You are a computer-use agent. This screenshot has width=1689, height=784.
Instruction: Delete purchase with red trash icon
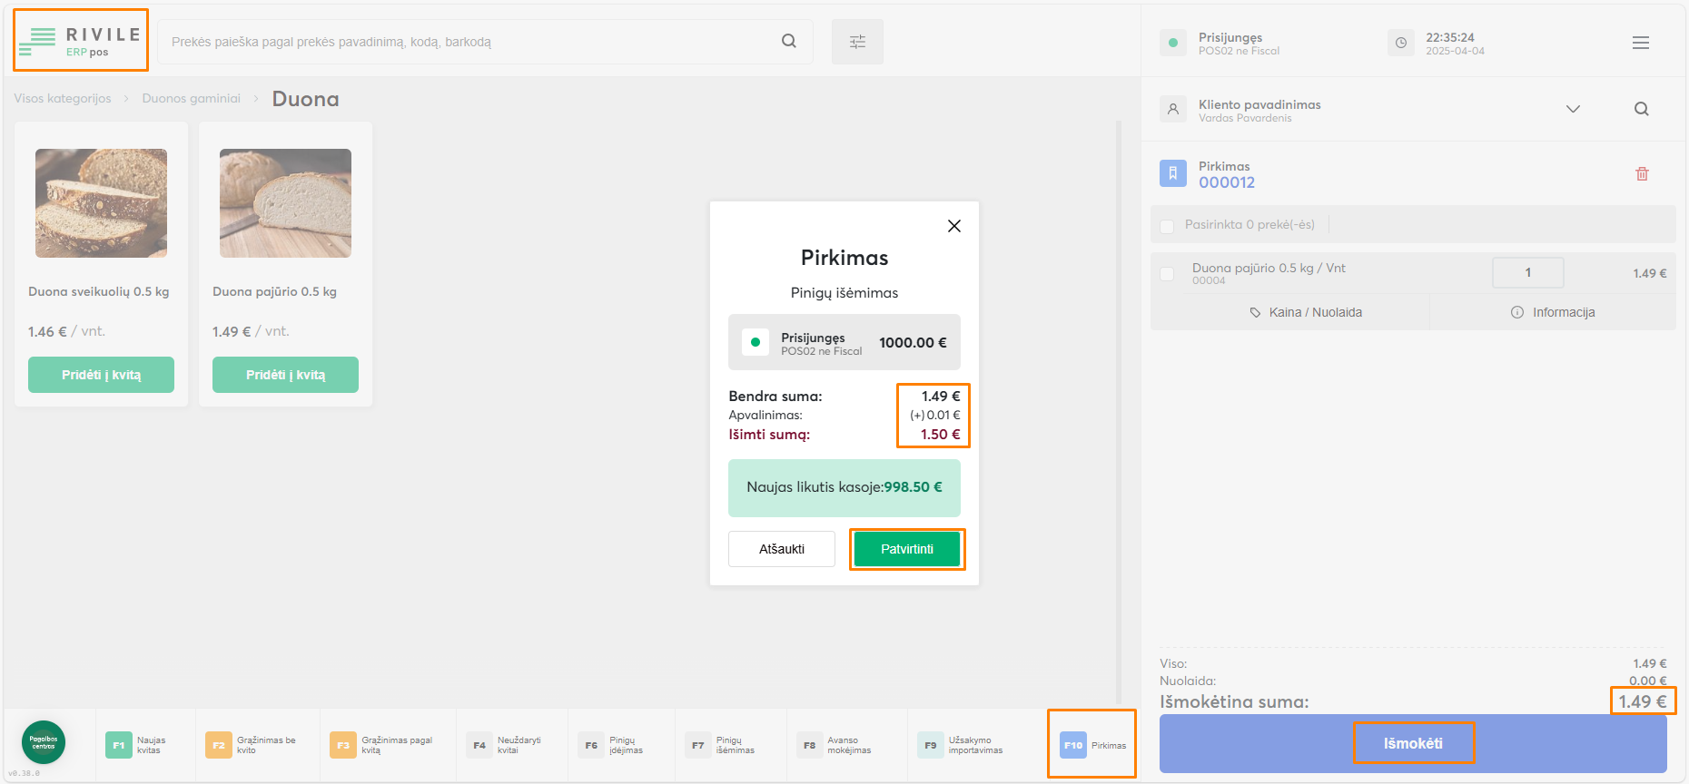tap(1642, 174)
